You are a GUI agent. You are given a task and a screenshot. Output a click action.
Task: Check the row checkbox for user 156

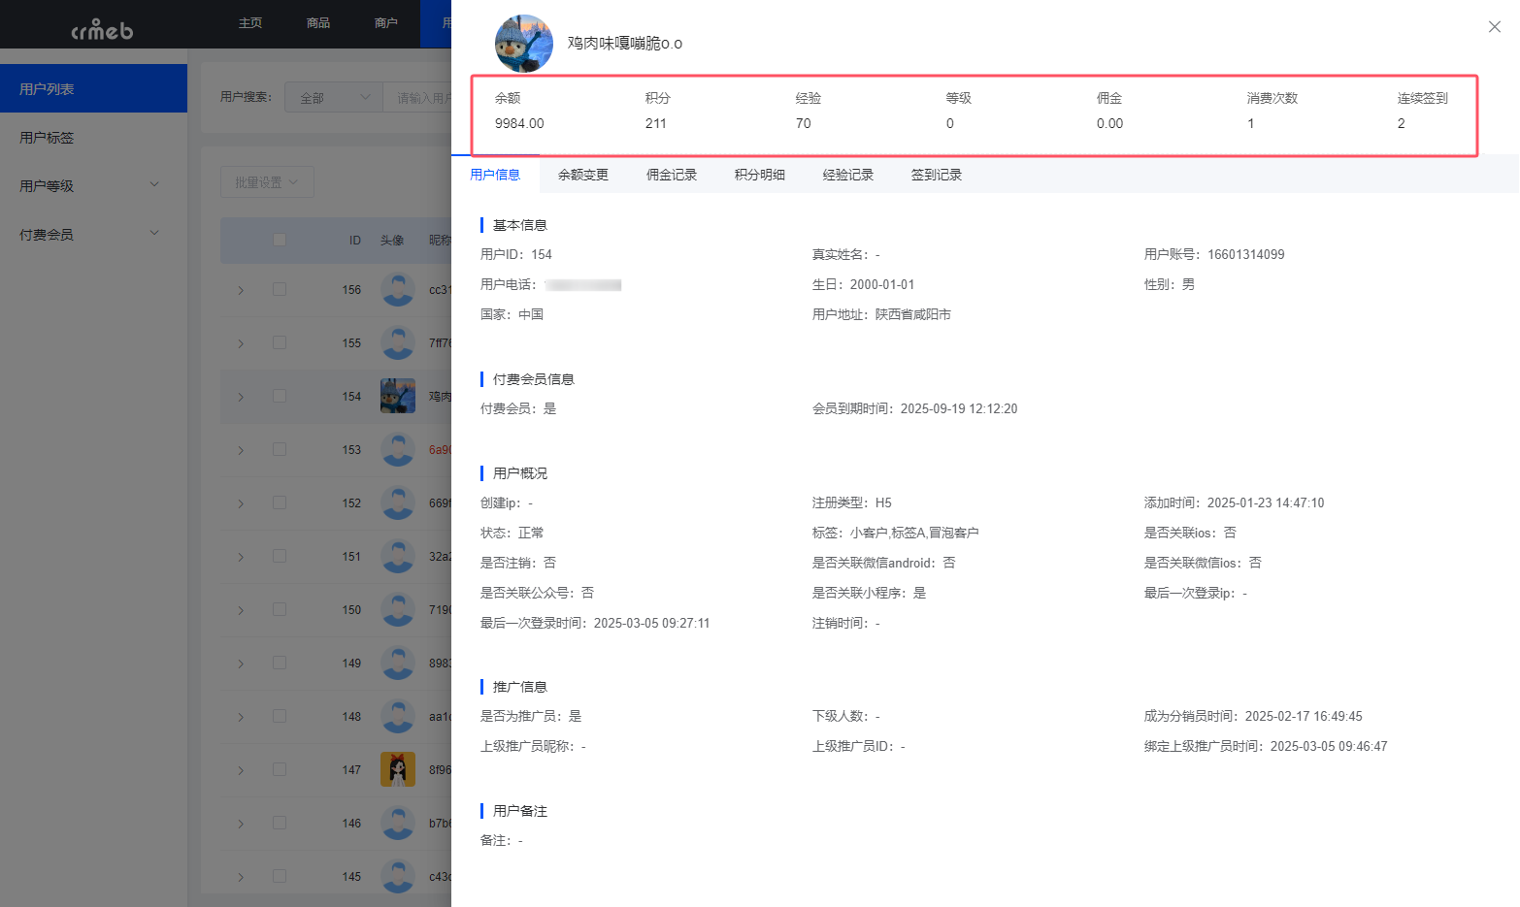point(280,289)
